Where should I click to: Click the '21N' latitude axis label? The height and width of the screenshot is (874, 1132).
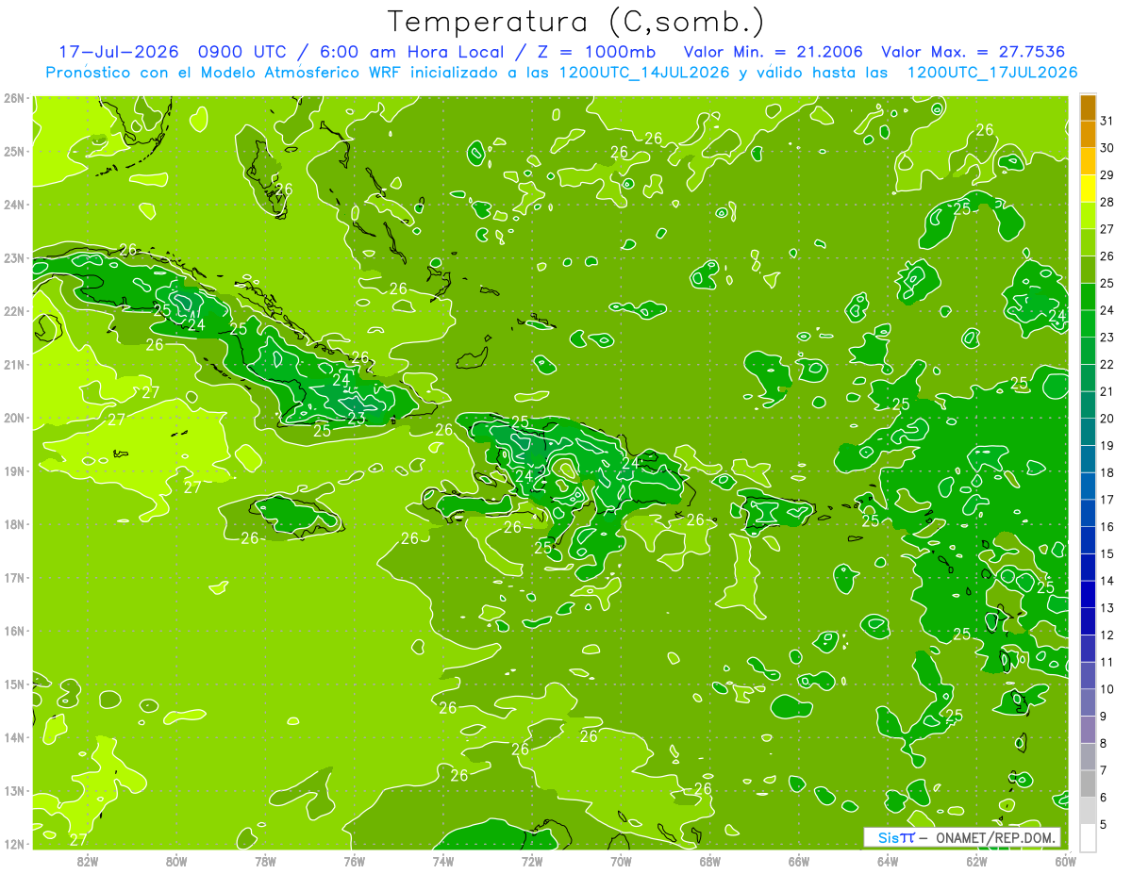pos(14,364)
